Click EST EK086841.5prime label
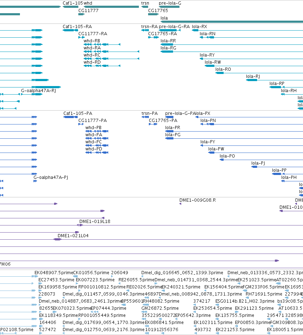The image size is (303, 335). click(x=164, y=323)
